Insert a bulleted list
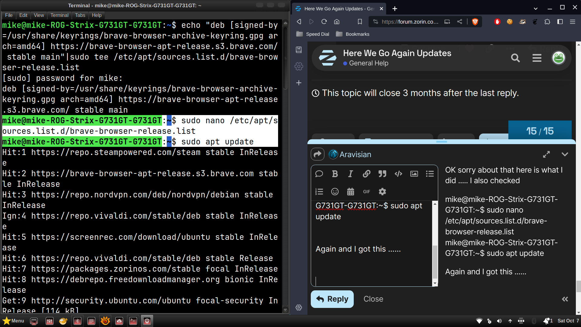This screenshot has width=581, height=327. pyautogui.click(x=430, y=174)
